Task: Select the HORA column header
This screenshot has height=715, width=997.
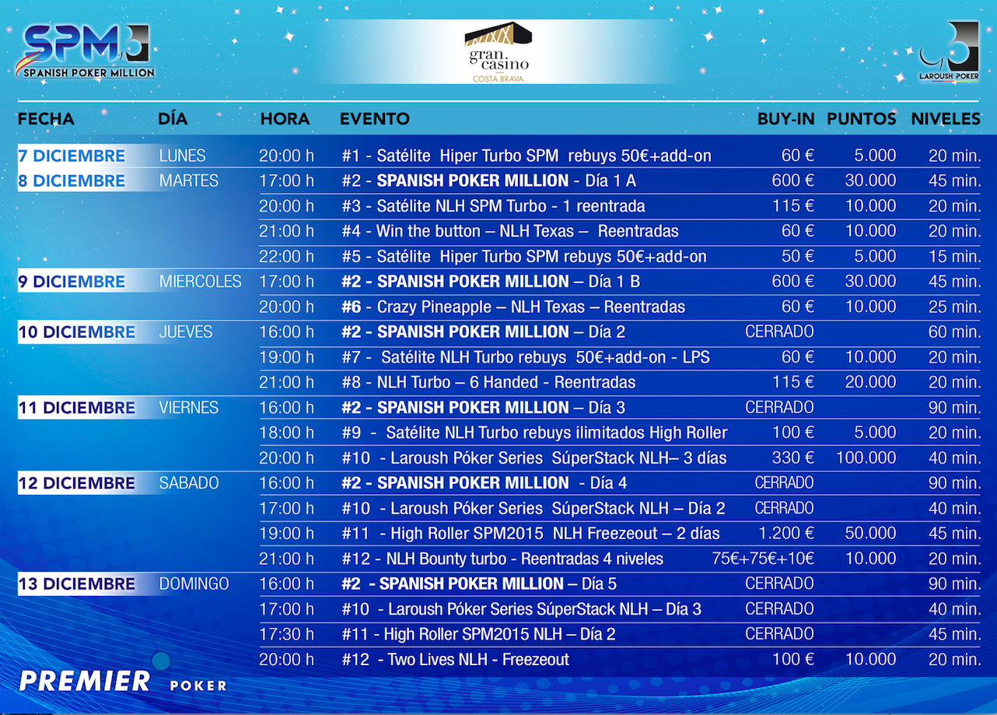Action: (x=285, y=119)
